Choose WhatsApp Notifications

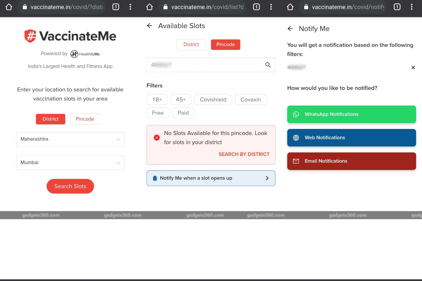pyautogui.click(x=352, y=115)
